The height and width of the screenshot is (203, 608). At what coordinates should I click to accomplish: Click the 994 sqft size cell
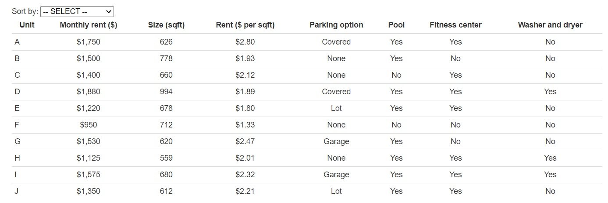click(167, 92)
